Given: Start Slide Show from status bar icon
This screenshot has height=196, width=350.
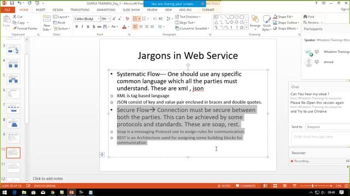Looking at the screenshot, I should pyautogui.click(x=294, y=186).
